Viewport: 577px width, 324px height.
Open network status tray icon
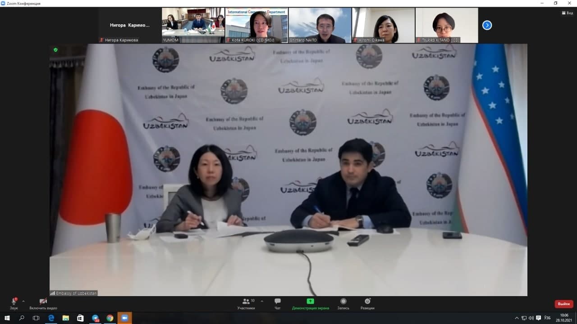pyautogui.click(x=524, y=318)
